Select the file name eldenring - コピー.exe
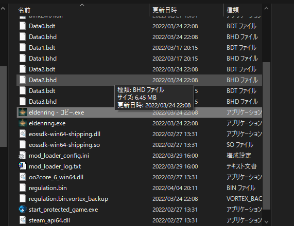 point(57,112)
